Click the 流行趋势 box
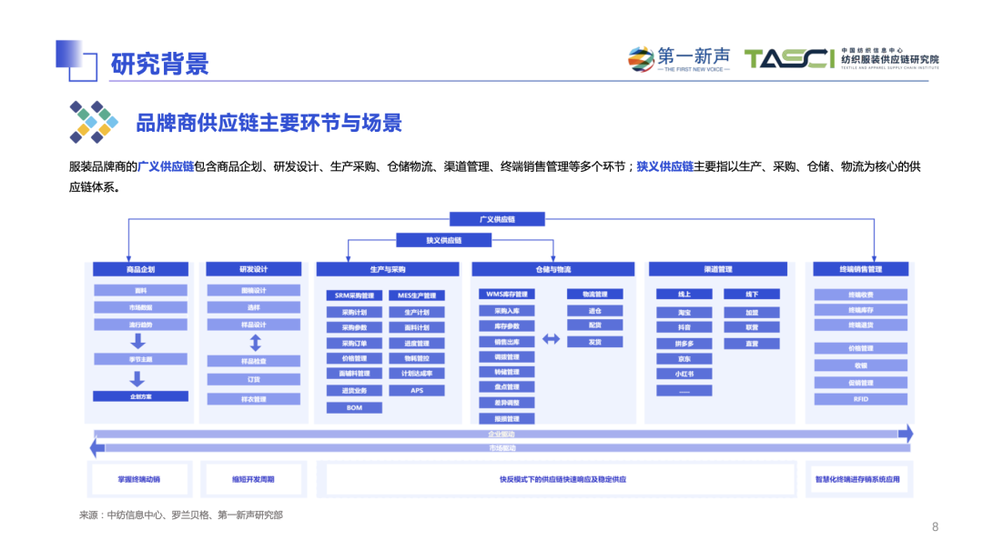The width and height of the screenshot is (983, 550). tap(140, 325)
